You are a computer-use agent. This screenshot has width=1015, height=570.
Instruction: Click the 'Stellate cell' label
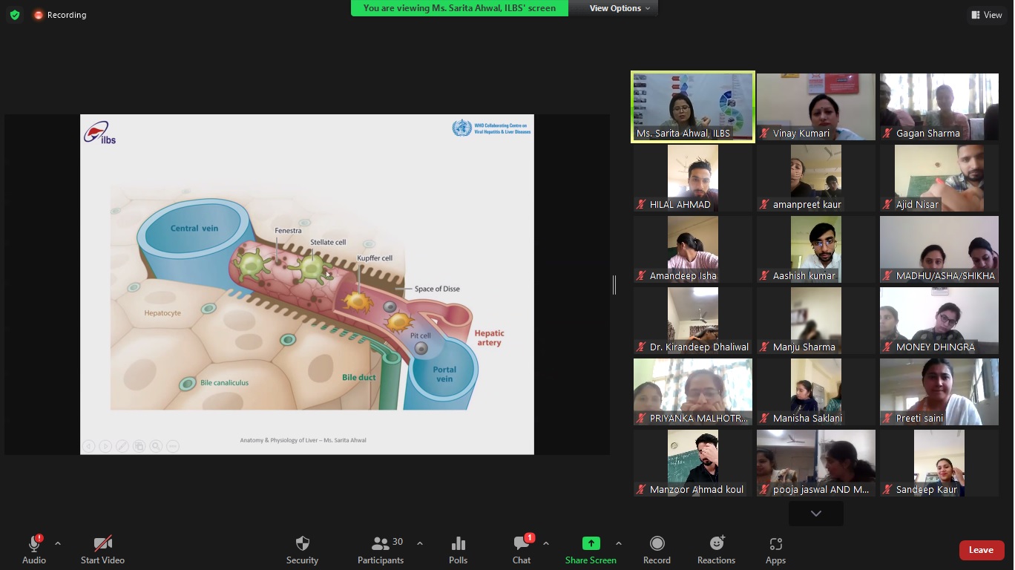point(328,242)
